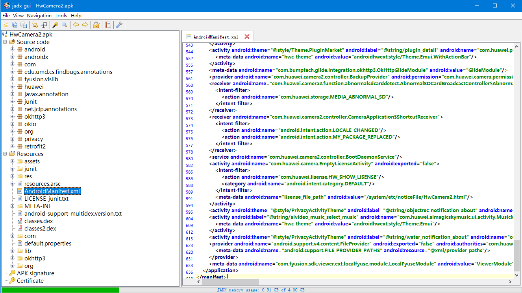Open classes.dex file

click(39, 221)
